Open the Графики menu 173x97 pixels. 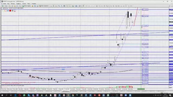tap(18, 4)
